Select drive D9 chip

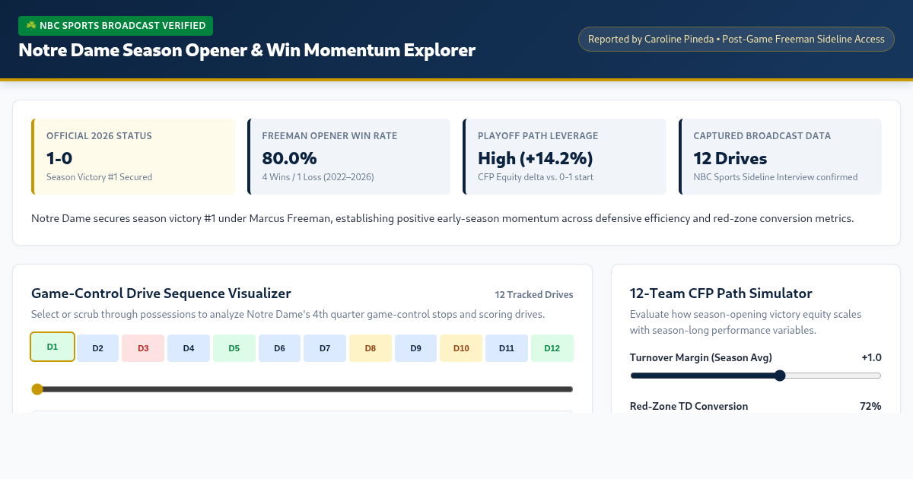(415, 348)
